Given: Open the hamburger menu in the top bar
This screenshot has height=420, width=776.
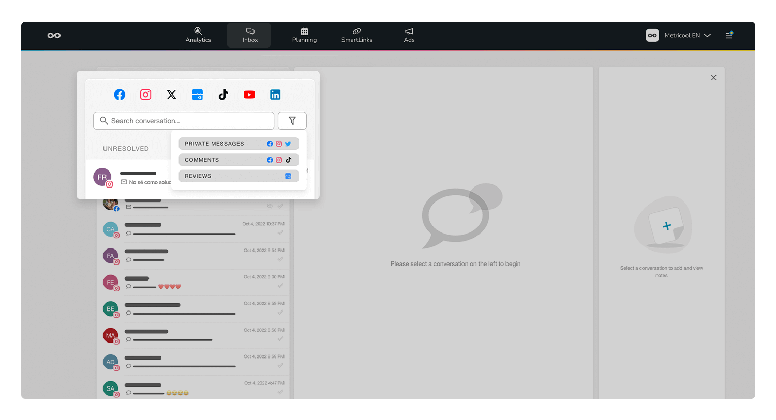Looking at the screenshot, I should 729,35.
